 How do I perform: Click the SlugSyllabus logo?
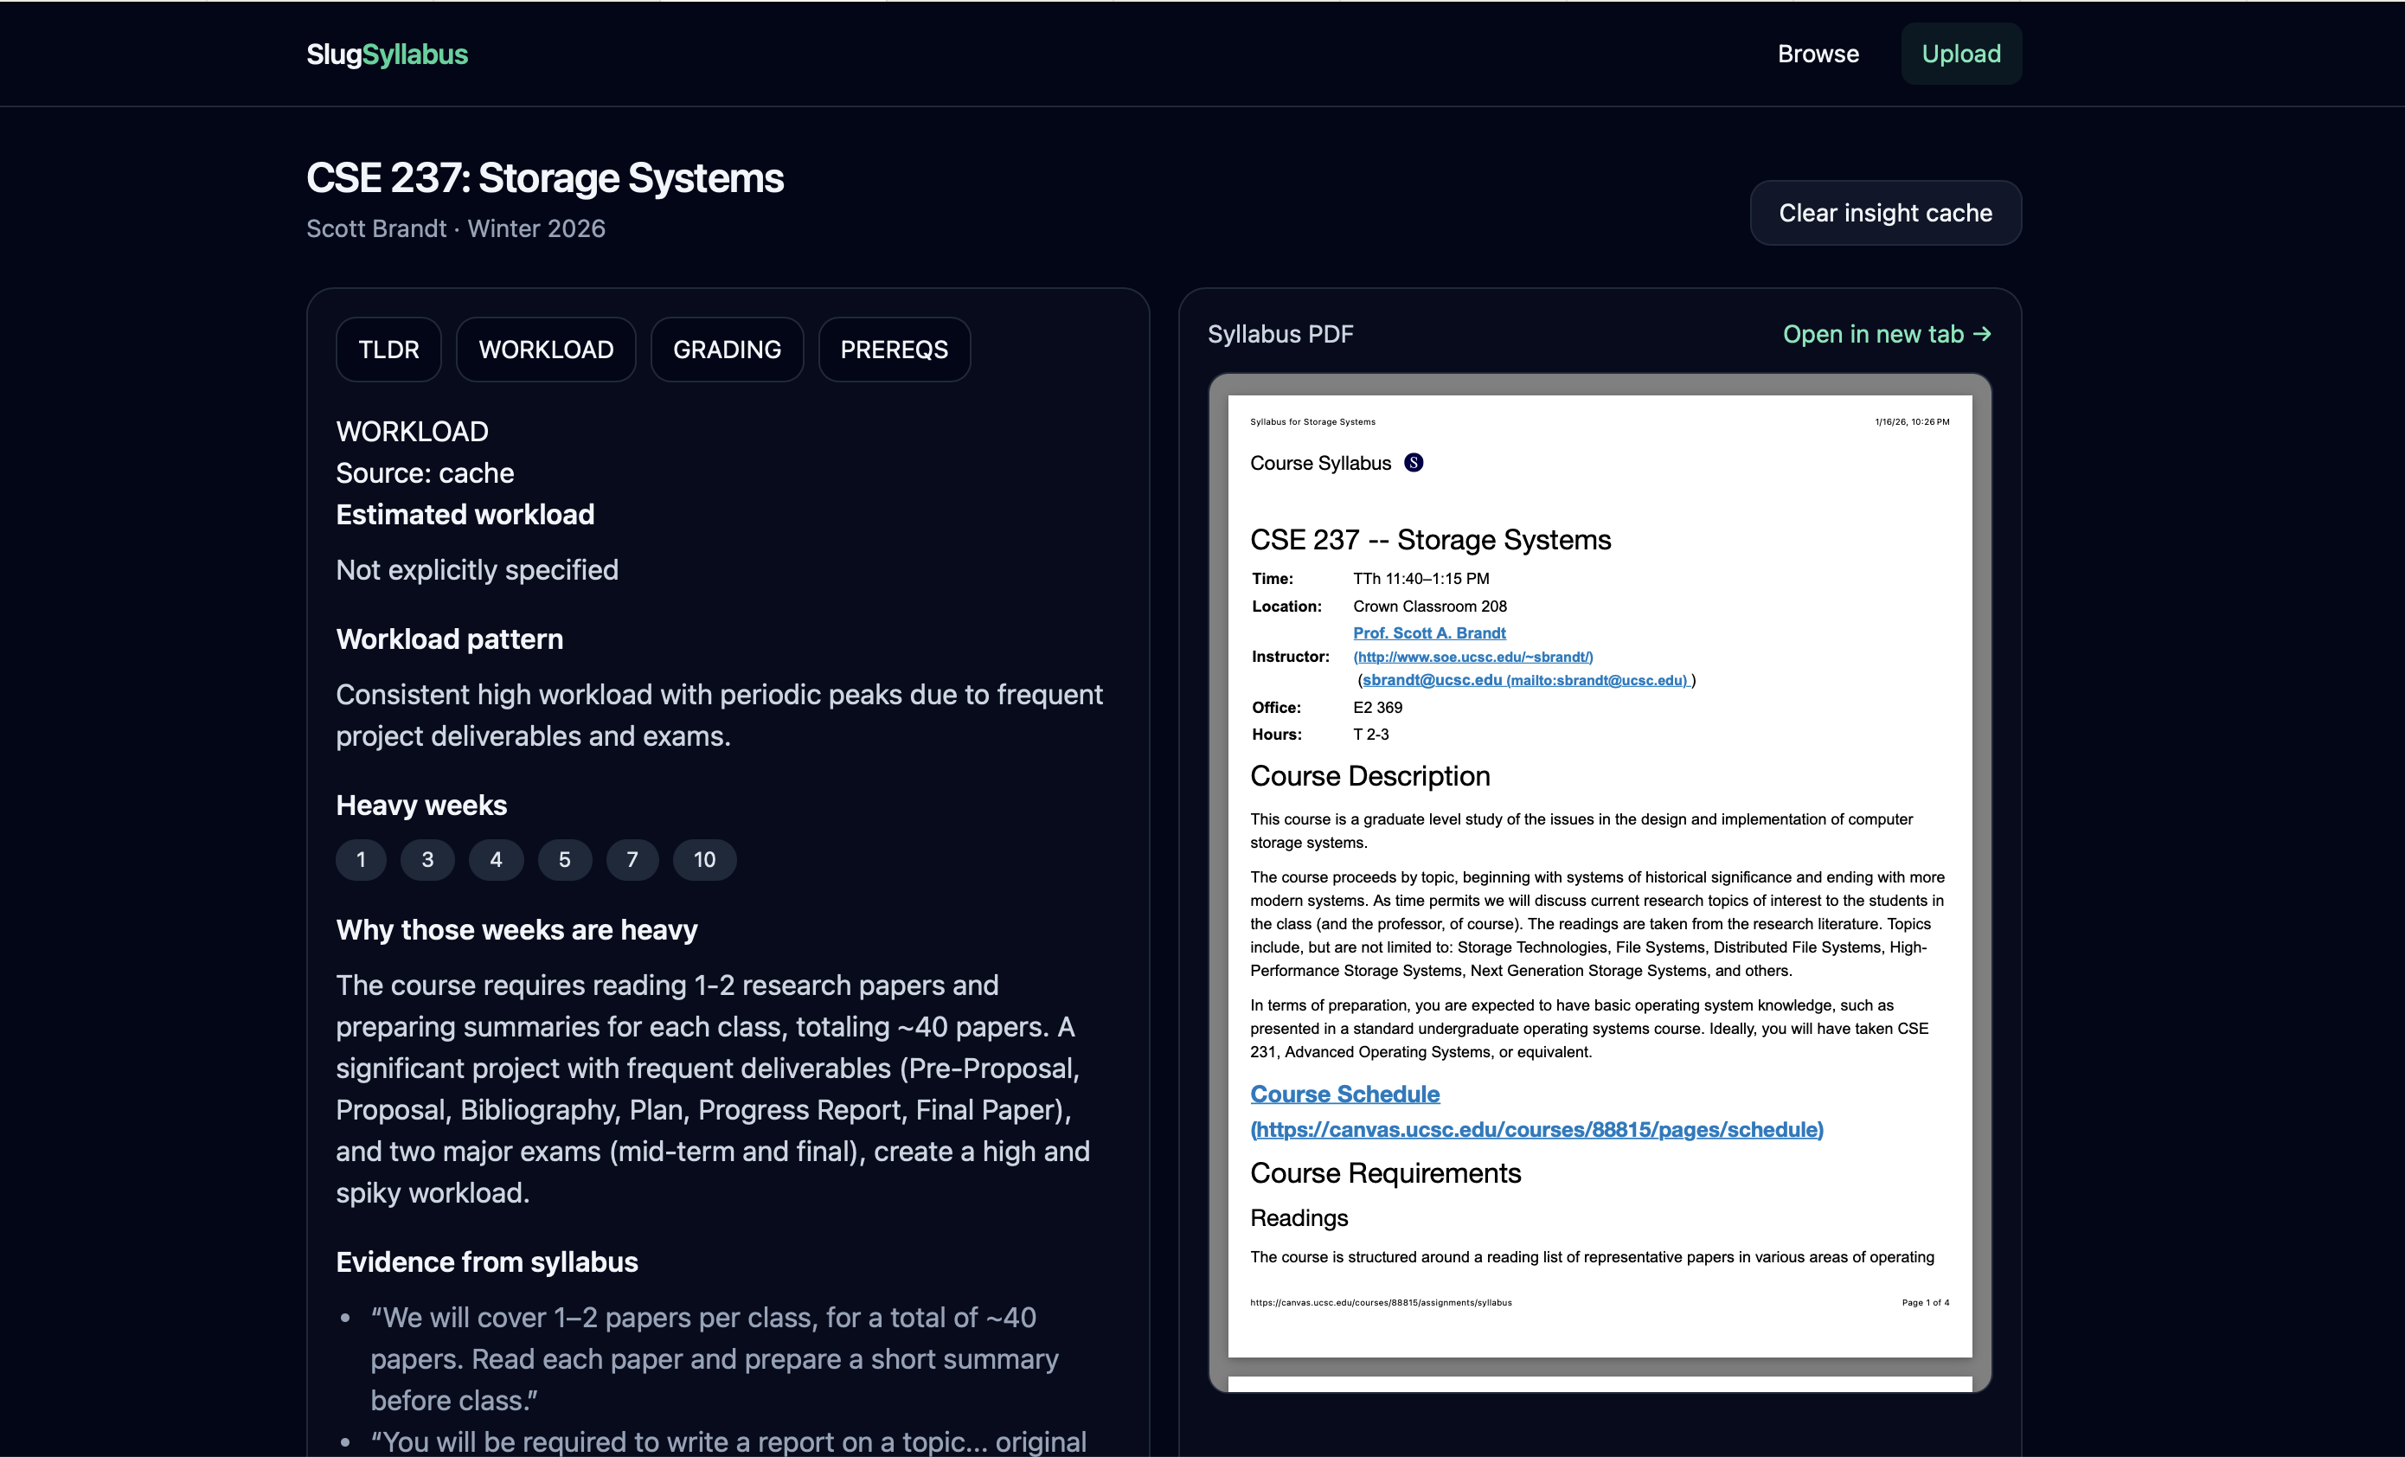[x=387, y=54]
